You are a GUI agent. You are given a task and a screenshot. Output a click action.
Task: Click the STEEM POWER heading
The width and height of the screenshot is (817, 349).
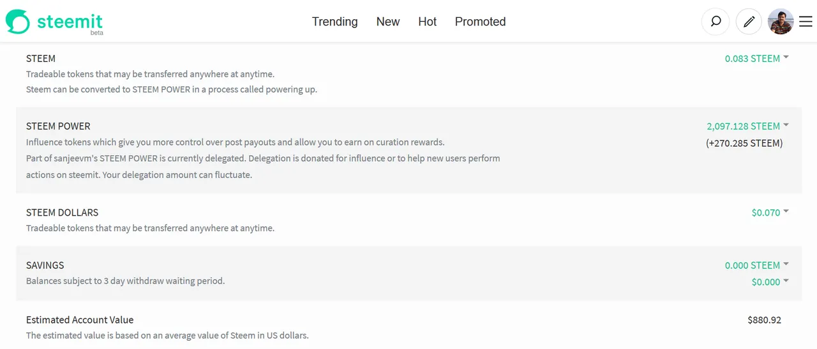pyautogui.click(x=58, y=126)
